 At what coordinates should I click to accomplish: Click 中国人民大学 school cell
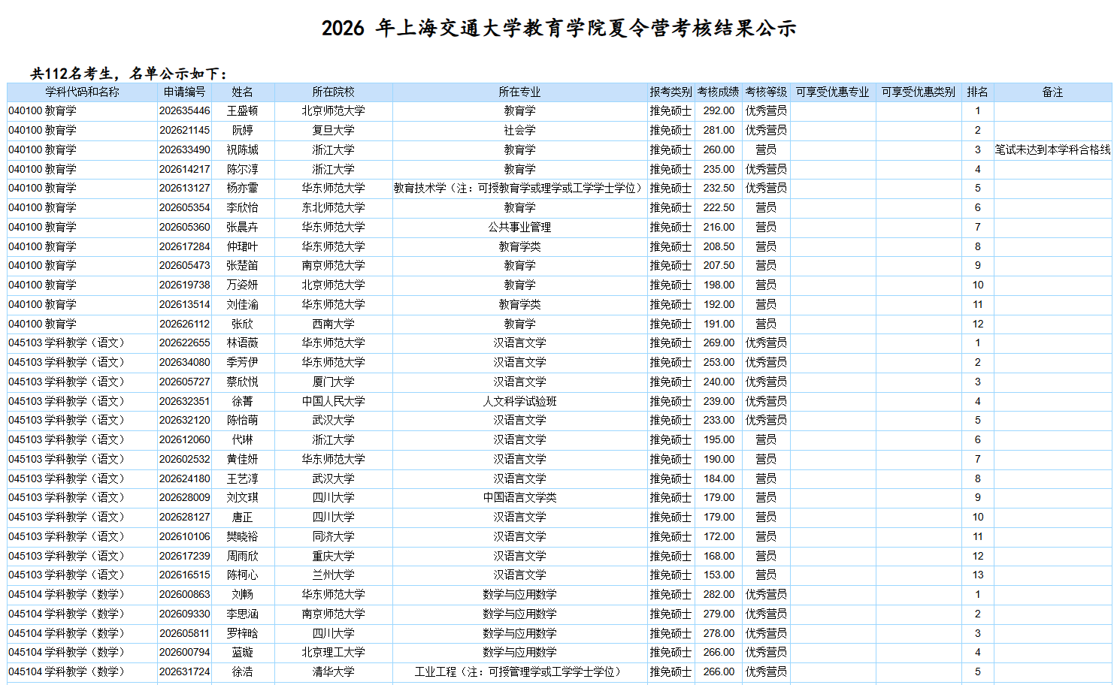[x=333, y=401]
